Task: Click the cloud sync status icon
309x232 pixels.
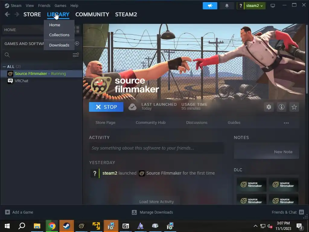Action: point(132,107)
